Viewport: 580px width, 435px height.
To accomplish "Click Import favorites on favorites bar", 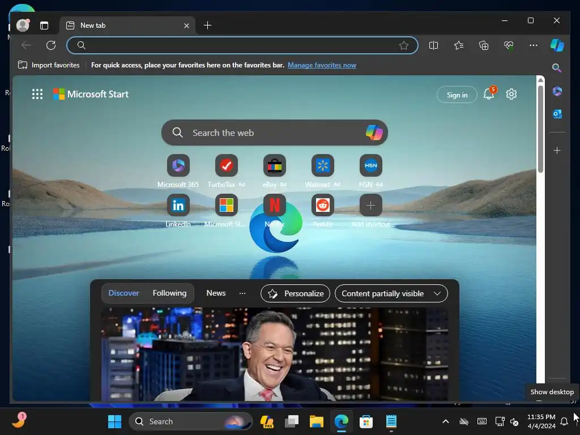I will 49,65.
